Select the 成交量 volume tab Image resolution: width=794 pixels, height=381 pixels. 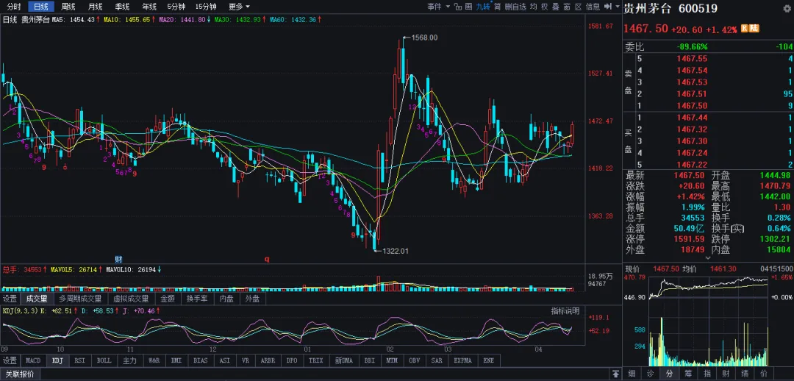37,299
